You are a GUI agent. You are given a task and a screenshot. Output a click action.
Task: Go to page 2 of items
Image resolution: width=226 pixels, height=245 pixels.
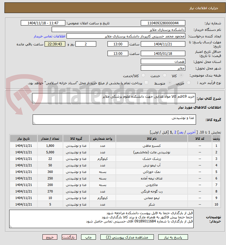tap(175, 132)
